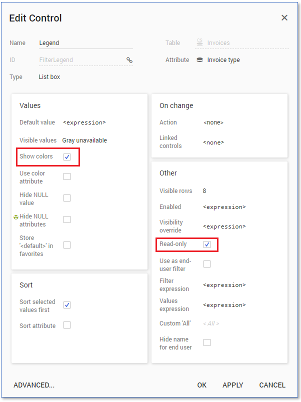This screenshot has height=402, width=301.
Task: Disable the Read-only checkbox
Action: (x=207, y=244)
